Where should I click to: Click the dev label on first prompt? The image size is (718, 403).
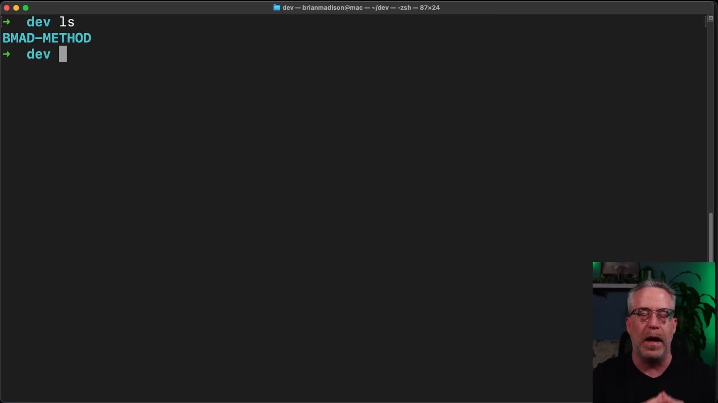[39, 22]
